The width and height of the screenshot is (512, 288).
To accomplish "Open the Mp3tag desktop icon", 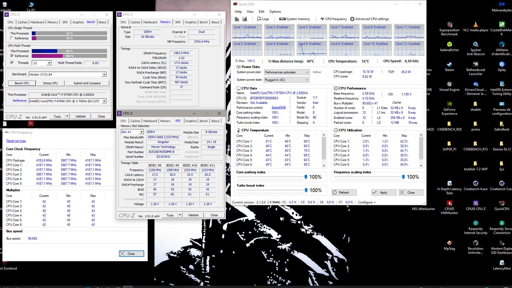I will point(449,245).
